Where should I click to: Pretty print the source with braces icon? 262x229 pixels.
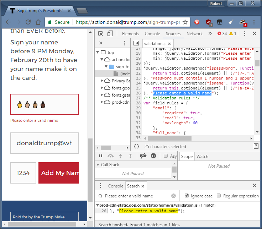[136, 146]
